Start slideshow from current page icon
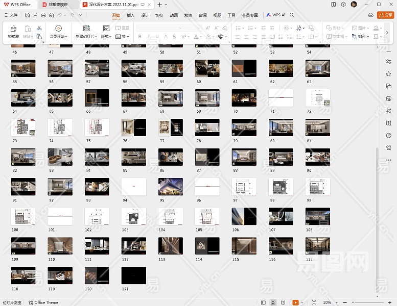 pos(58,29)
